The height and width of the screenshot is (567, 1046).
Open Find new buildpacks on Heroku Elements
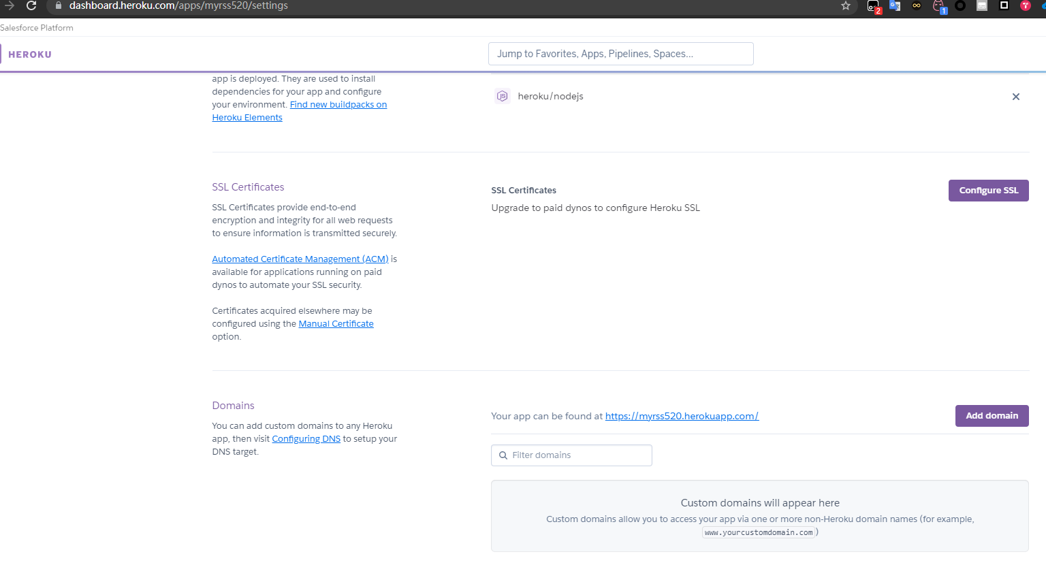click(x=300, y=111)
